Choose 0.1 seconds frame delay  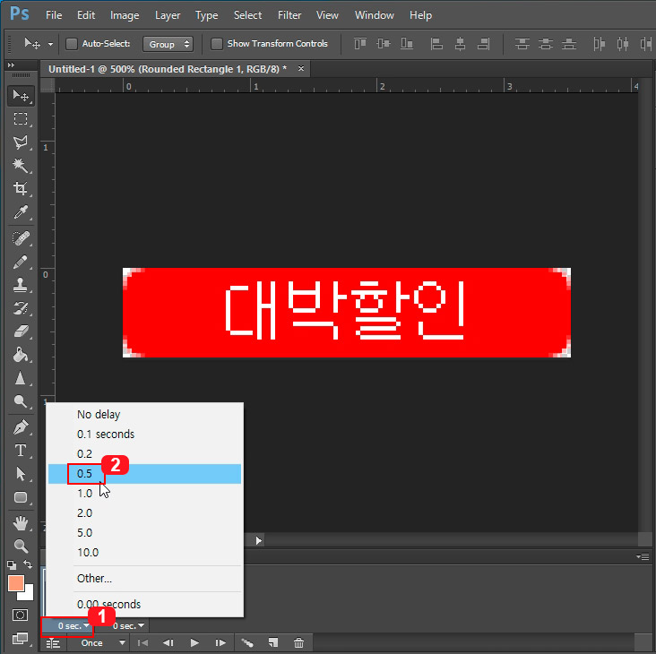(144, 434)
